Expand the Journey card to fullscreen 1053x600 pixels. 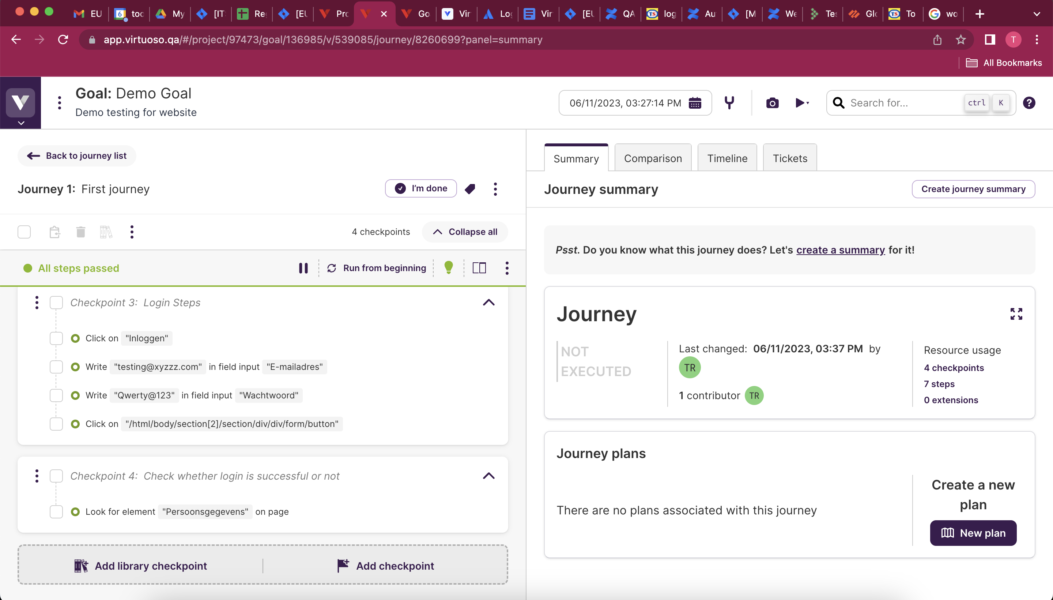tap(1016, 314)
